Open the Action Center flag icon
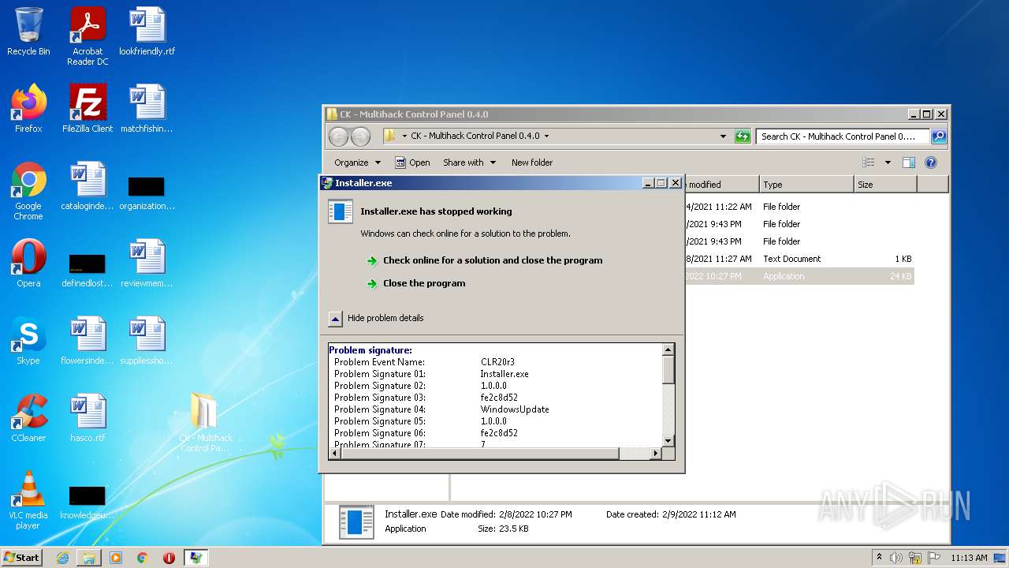Viewport: 1009px width, 568px height. [935, 558]
